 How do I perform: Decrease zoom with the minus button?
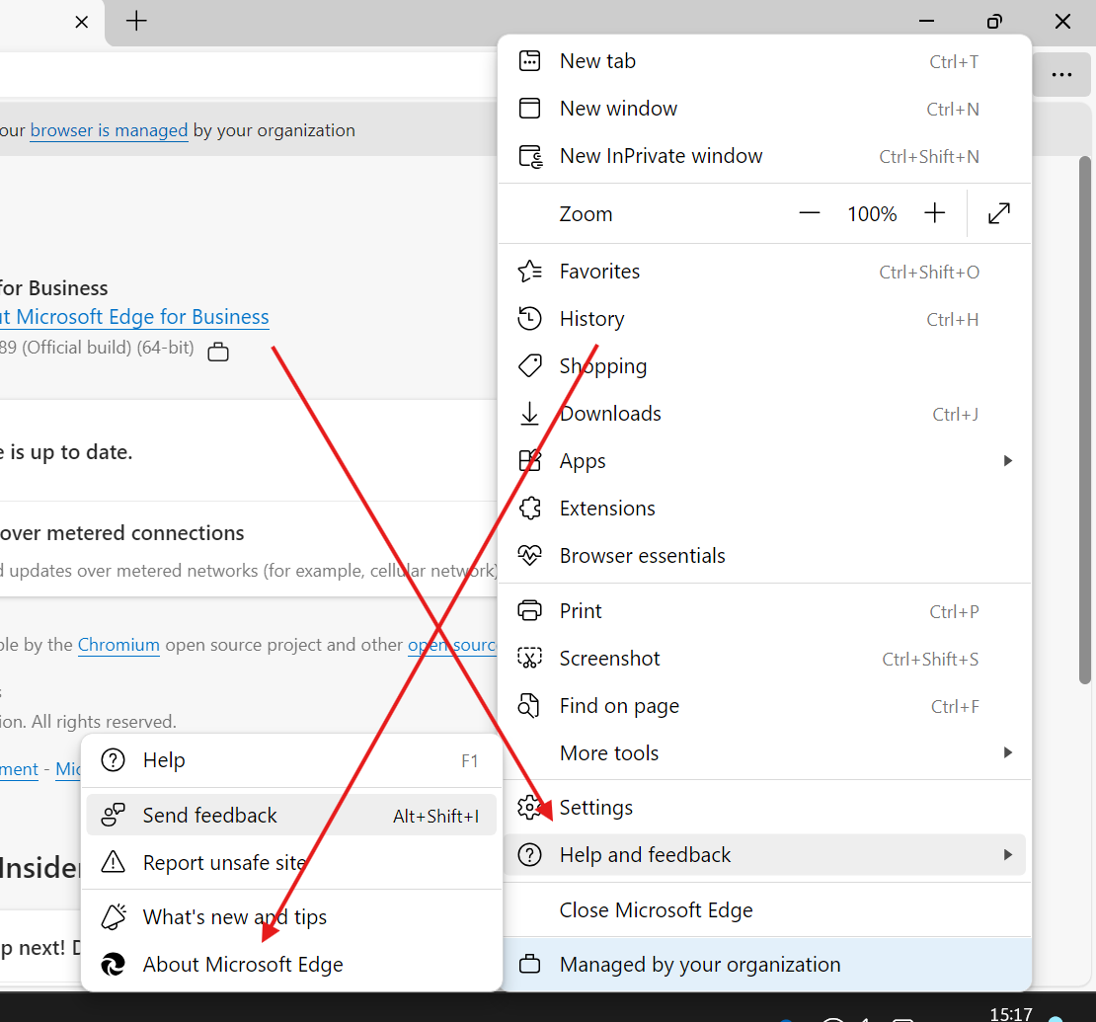809,213
